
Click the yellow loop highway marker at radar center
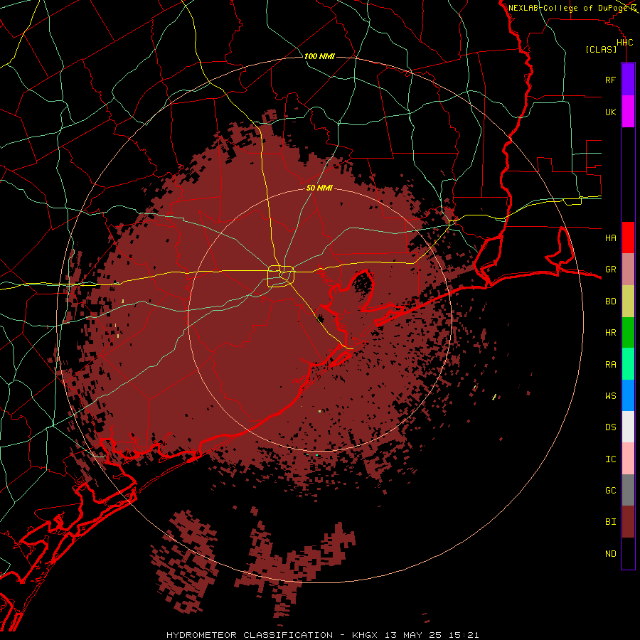click(x=281, y=277)
